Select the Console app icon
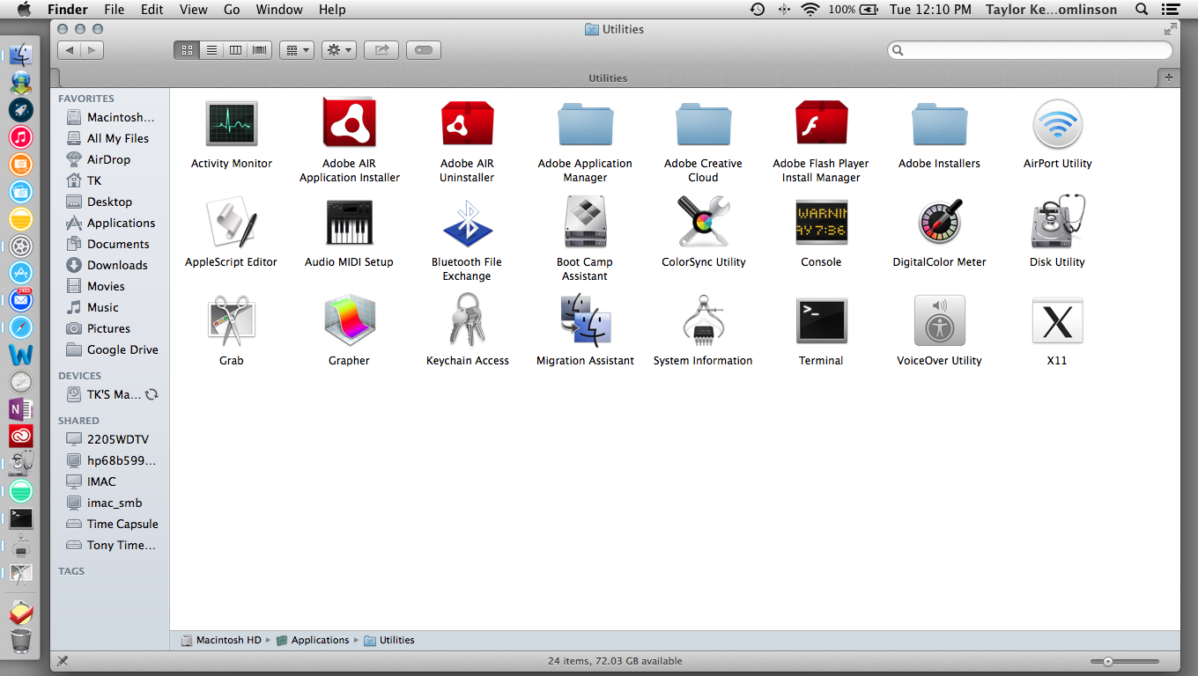Screen dimensions: 1198x676 tap(821, 223)
